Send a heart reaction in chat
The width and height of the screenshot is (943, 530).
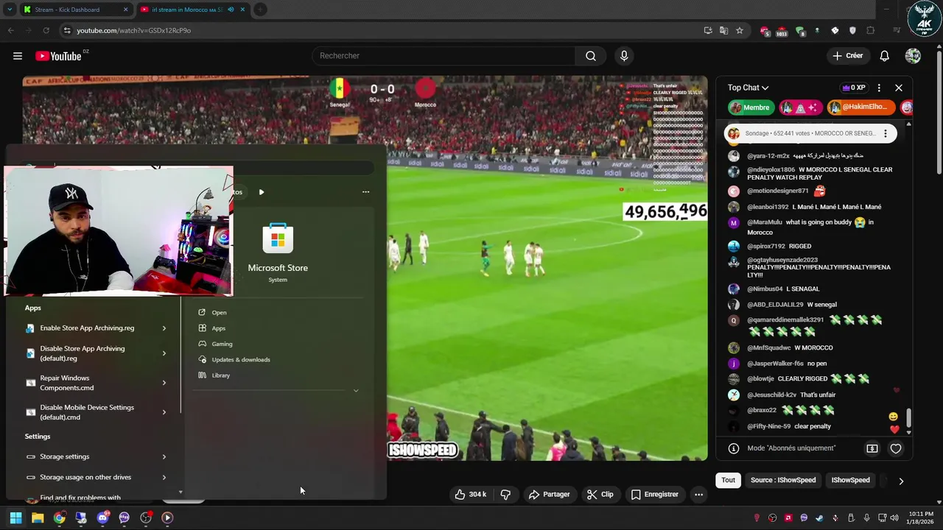click(896, 448)
